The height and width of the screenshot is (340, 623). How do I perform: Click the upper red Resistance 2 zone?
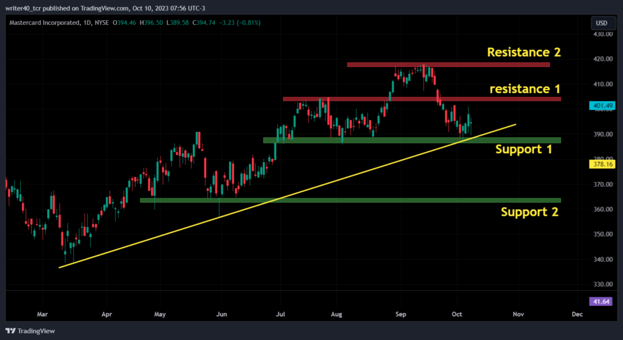pyautogui.click(x=448, y=64)
